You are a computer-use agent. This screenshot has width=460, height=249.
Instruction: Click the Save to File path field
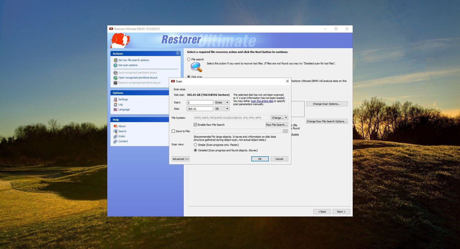[237, 131]
